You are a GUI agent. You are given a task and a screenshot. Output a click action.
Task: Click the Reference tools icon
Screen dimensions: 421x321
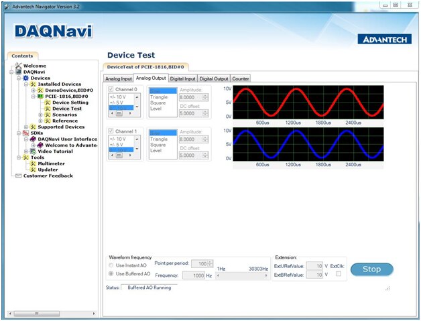48,121
